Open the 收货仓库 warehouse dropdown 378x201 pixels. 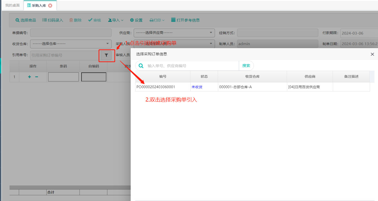[71, 44]
